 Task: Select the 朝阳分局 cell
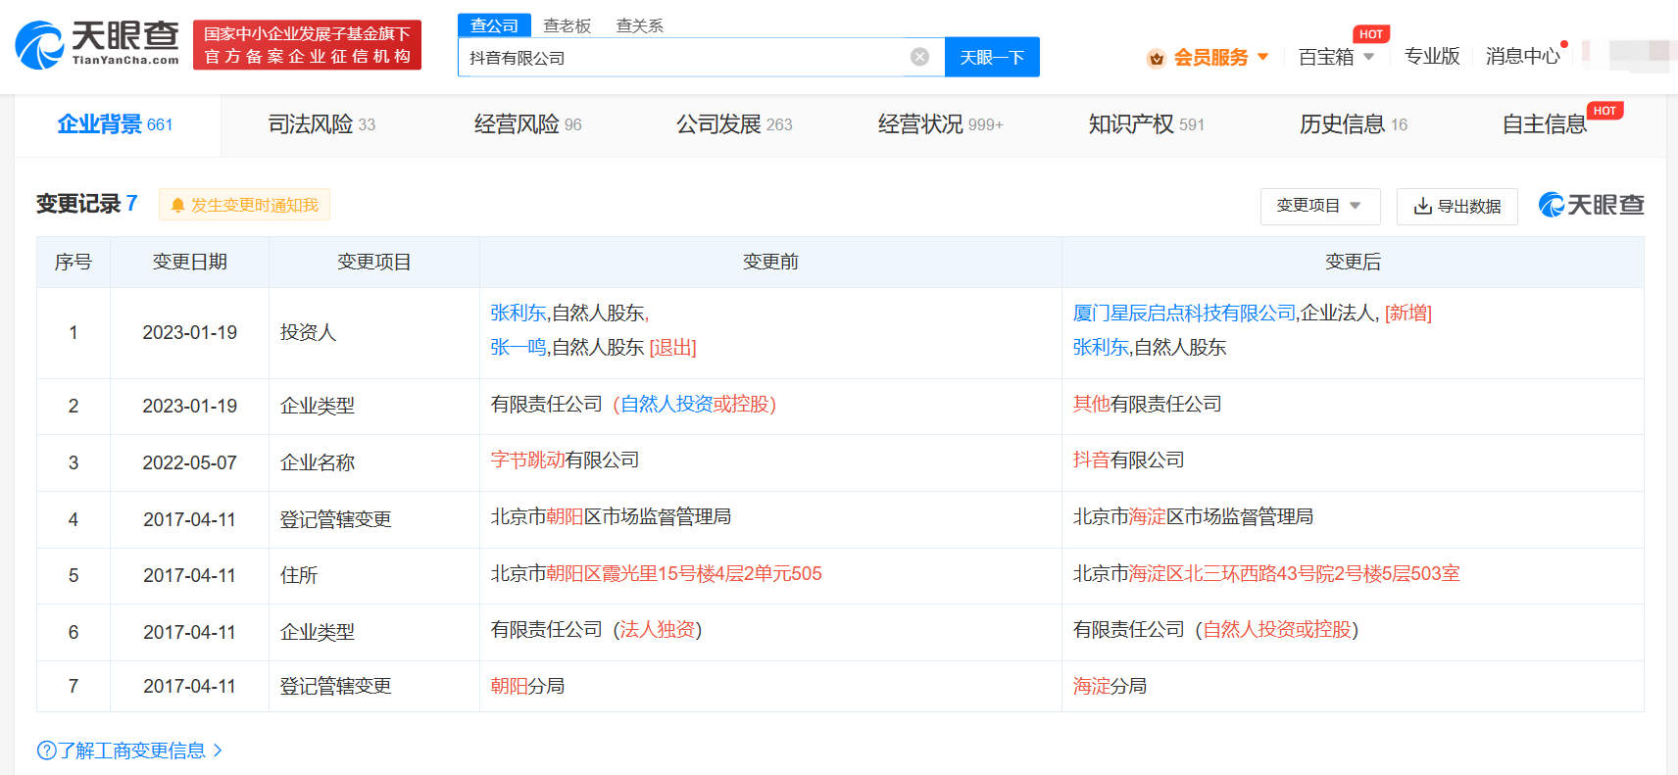pos(770,686)
